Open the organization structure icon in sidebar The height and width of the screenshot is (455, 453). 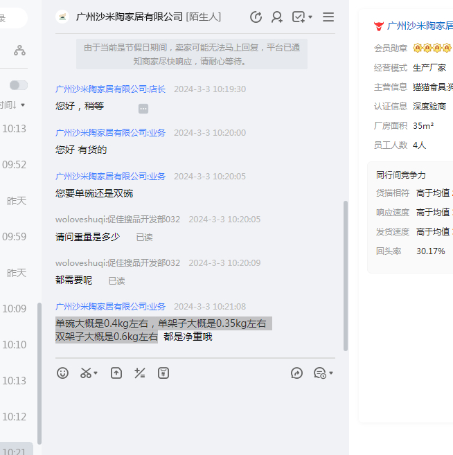[19, 51]
